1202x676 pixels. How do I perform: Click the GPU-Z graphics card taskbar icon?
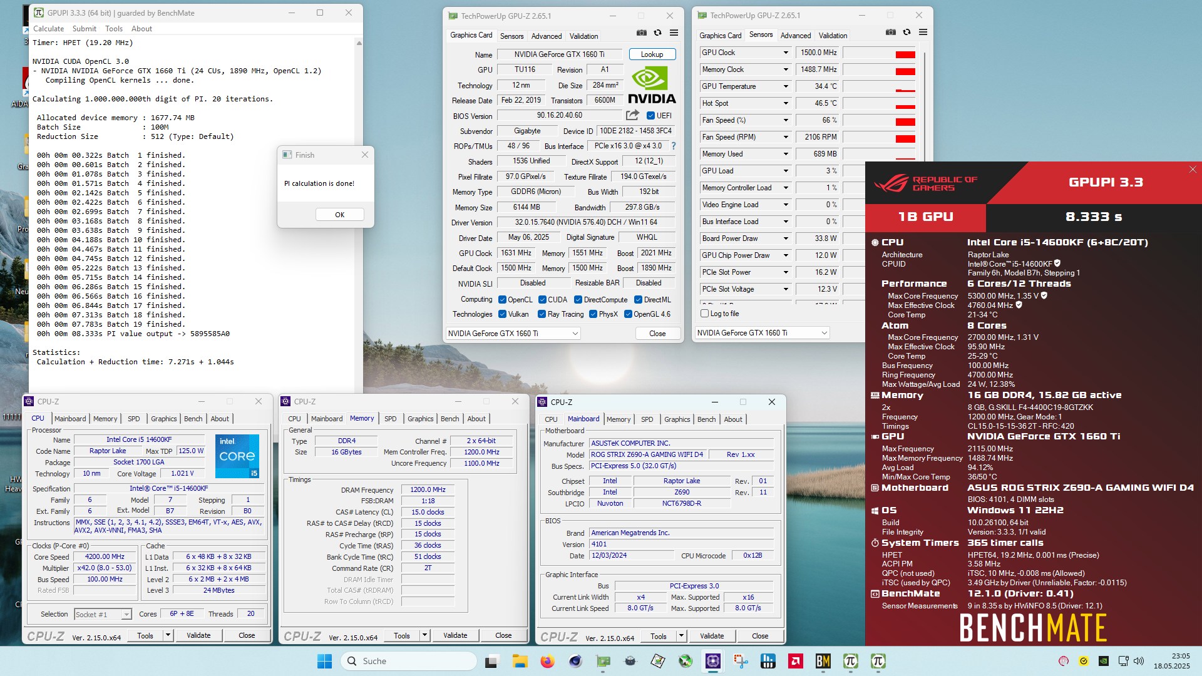pyautogui.click(x=603, y=661)
